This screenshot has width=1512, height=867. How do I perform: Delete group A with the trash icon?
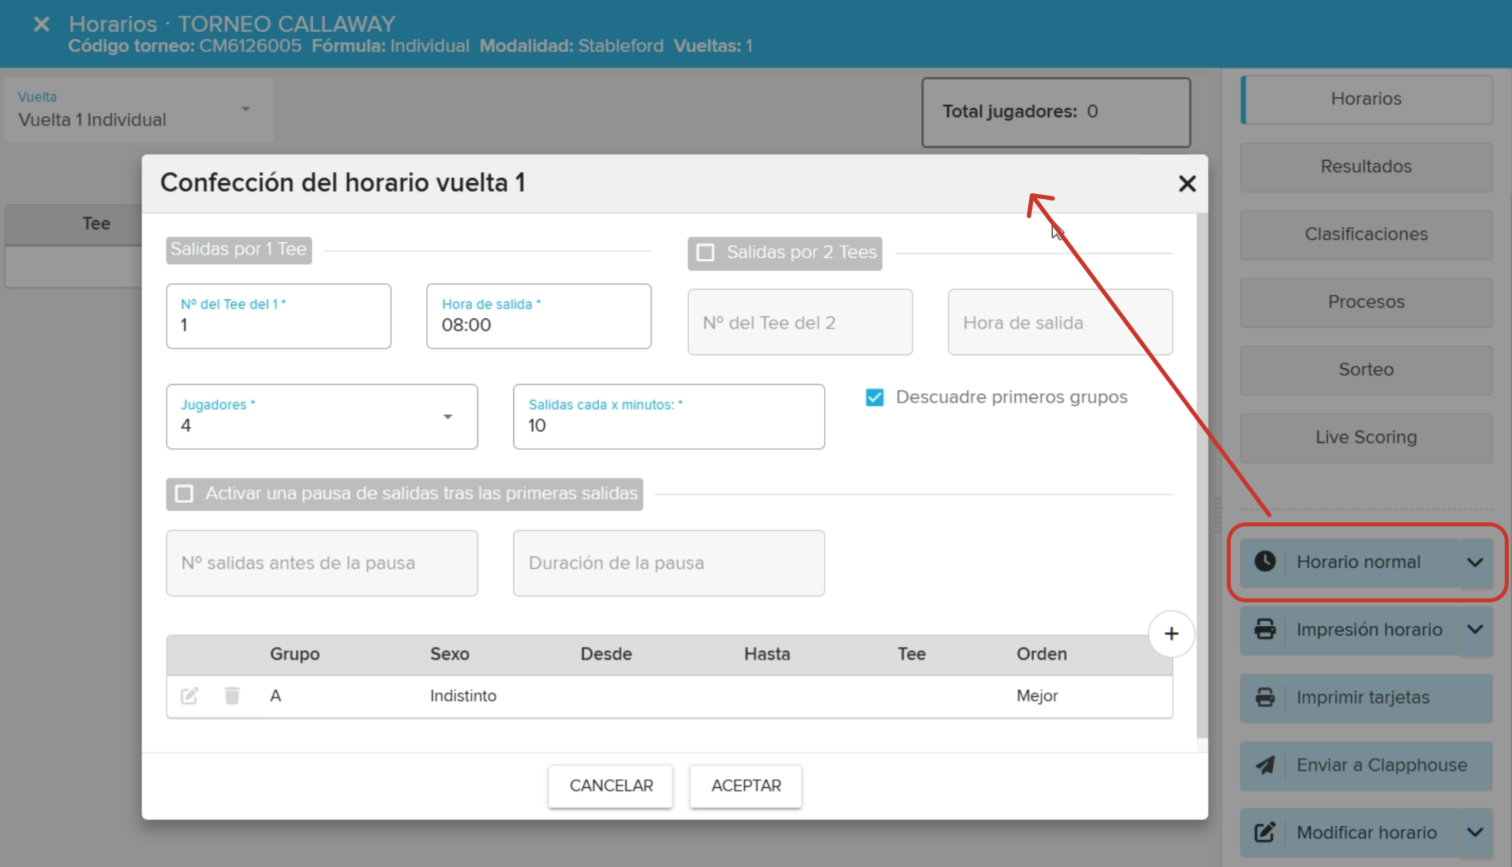tap(232, 695)
